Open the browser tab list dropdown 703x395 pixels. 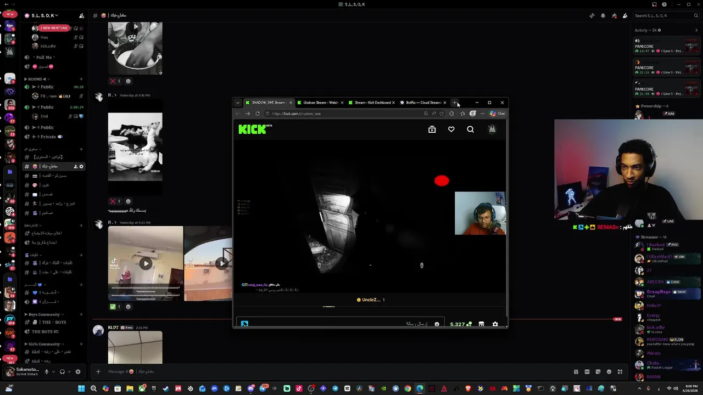point(237,103)
